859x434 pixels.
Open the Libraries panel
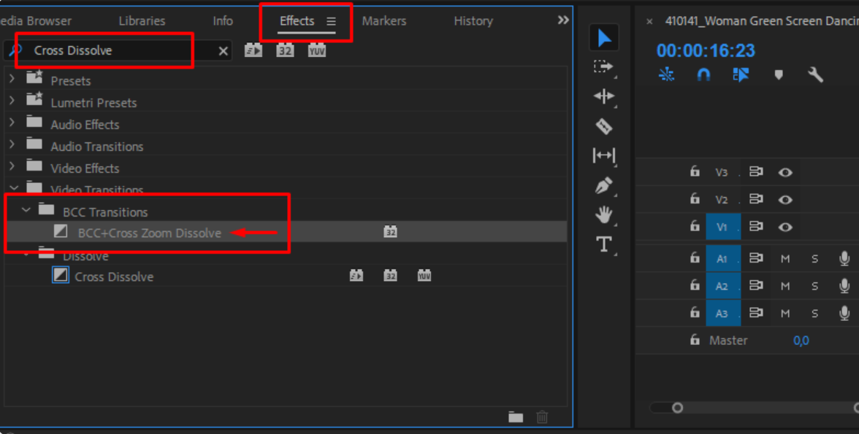pyautogui.click(x=142, y=20)
